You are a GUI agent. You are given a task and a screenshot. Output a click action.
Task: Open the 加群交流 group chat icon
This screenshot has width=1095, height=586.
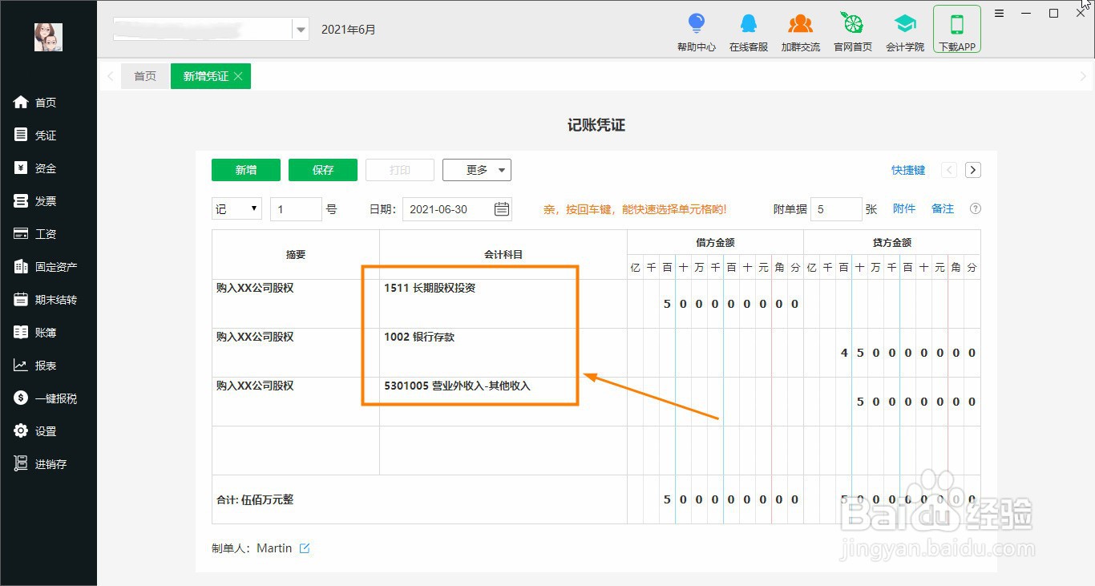[800, 30]
